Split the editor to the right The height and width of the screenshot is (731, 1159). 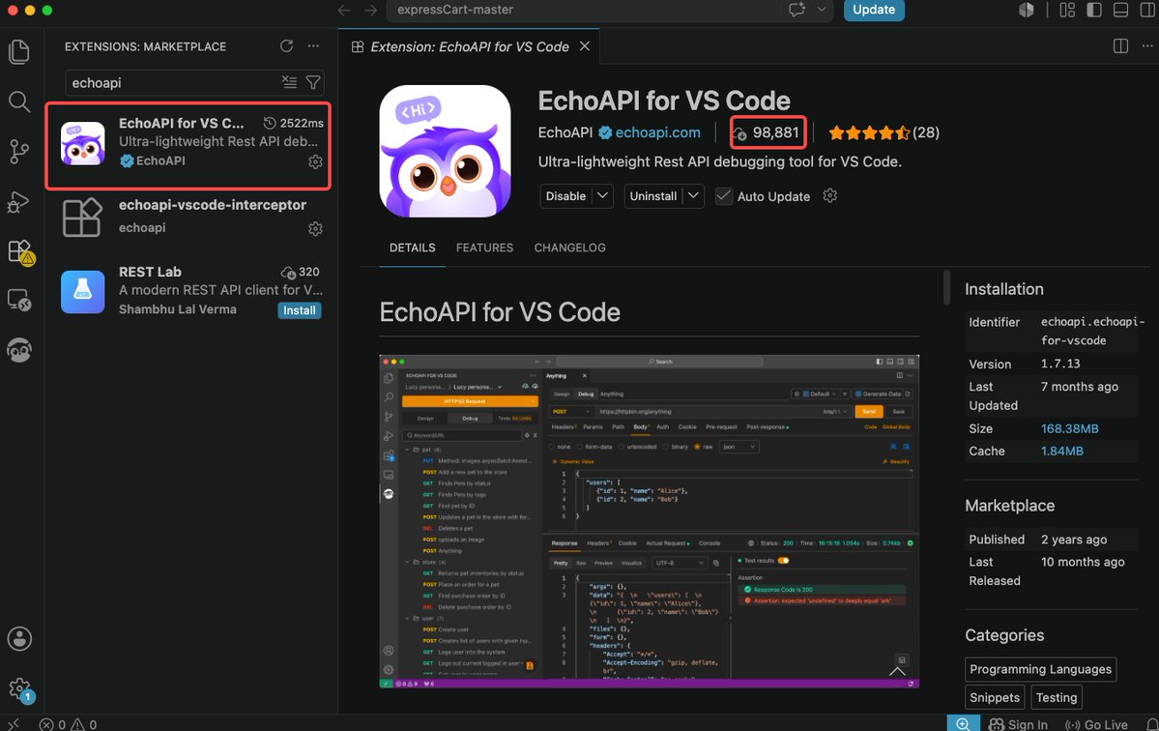(x=1120, y=45)
